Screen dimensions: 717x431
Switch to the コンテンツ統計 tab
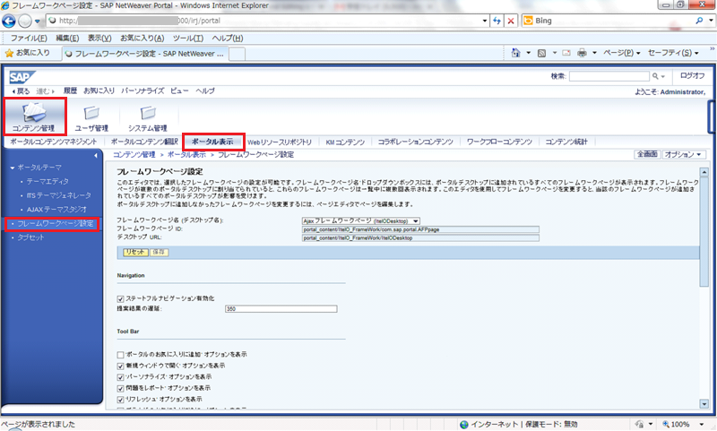(566, 142)
